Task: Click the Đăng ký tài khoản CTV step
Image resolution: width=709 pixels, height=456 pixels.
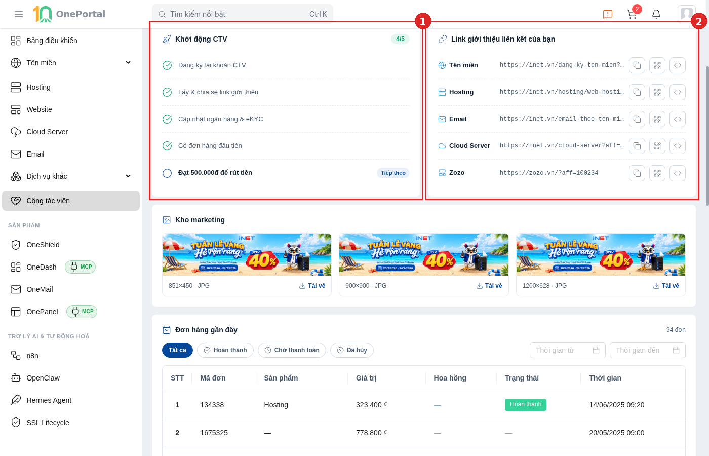Action: point(286,65)
